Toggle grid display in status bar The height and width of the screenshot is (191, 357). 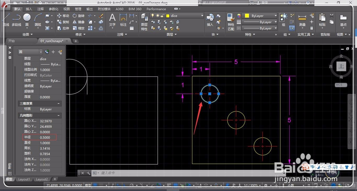pos(95,185)
